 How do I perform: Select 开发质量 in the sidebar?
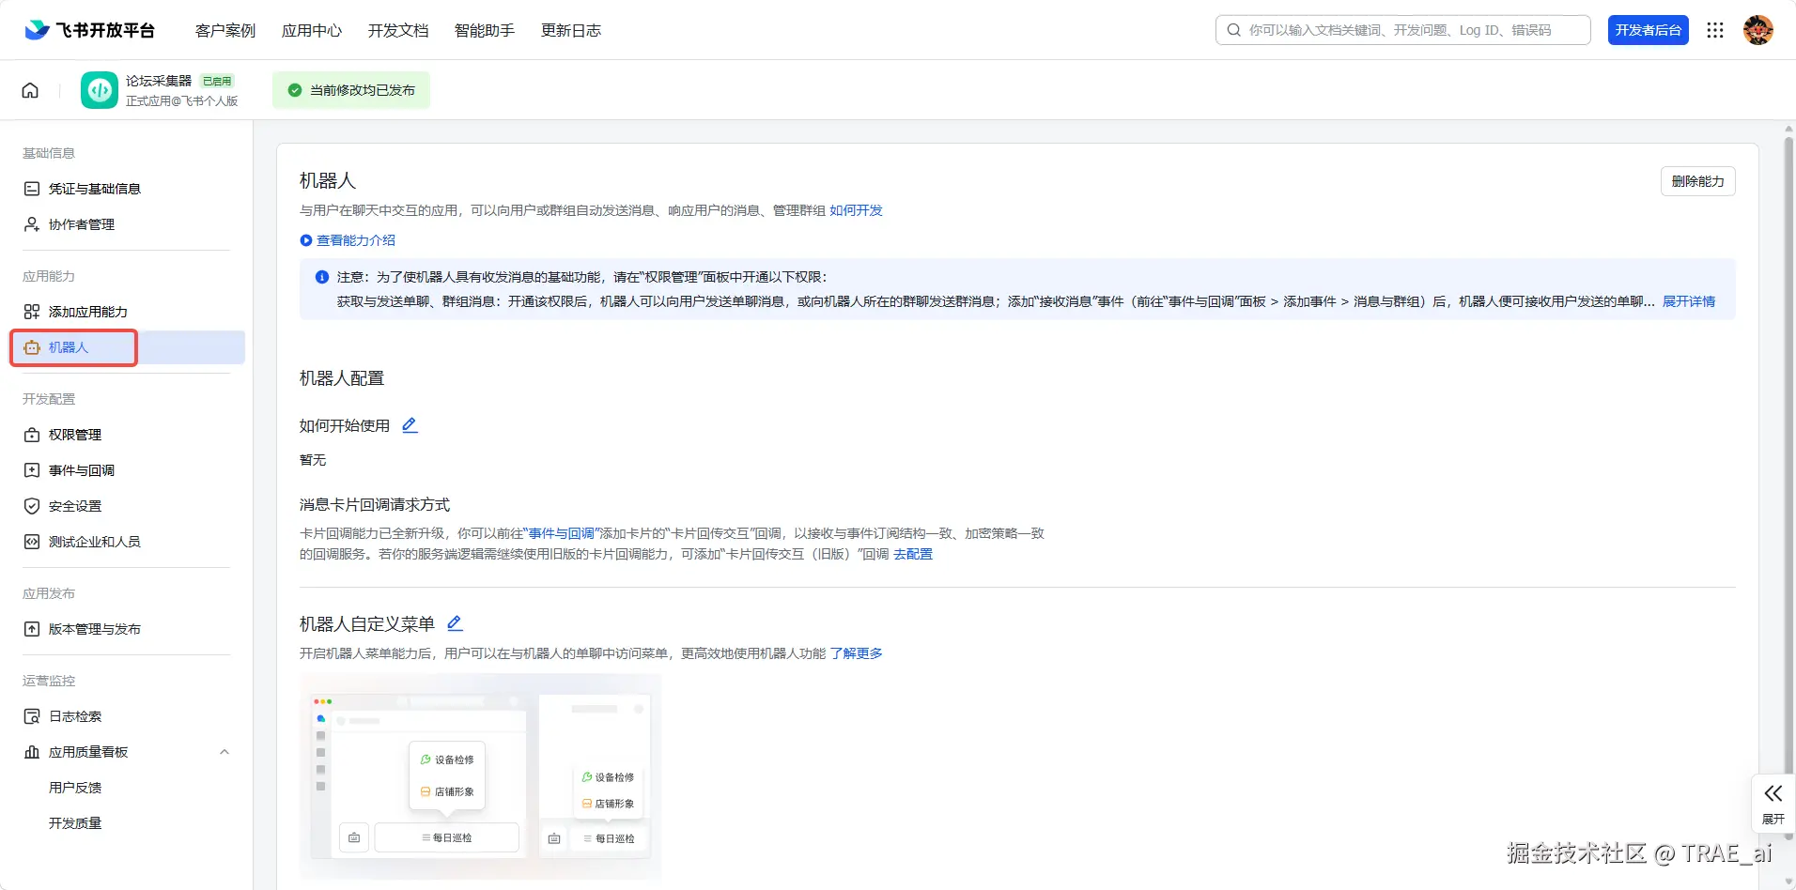click(75, 823)
